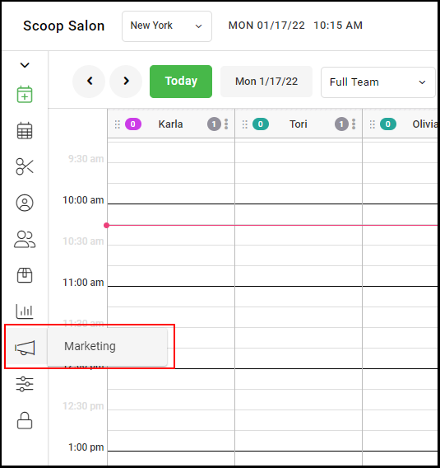Open the team members icon
Viewport: 440px width, 468px height.
pyautogui.click(x=25, y=240)
